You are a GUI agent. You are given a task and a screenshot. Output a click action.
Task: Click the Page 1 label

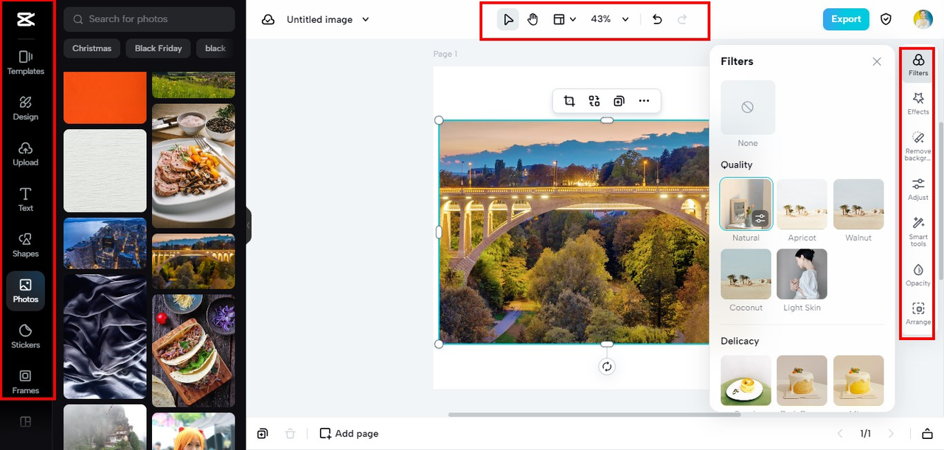coord(445,54)
